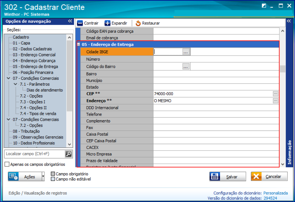This screenshot has height=202, width=295.
Task: Click the Cancelar button
Action: click(269, 176)
